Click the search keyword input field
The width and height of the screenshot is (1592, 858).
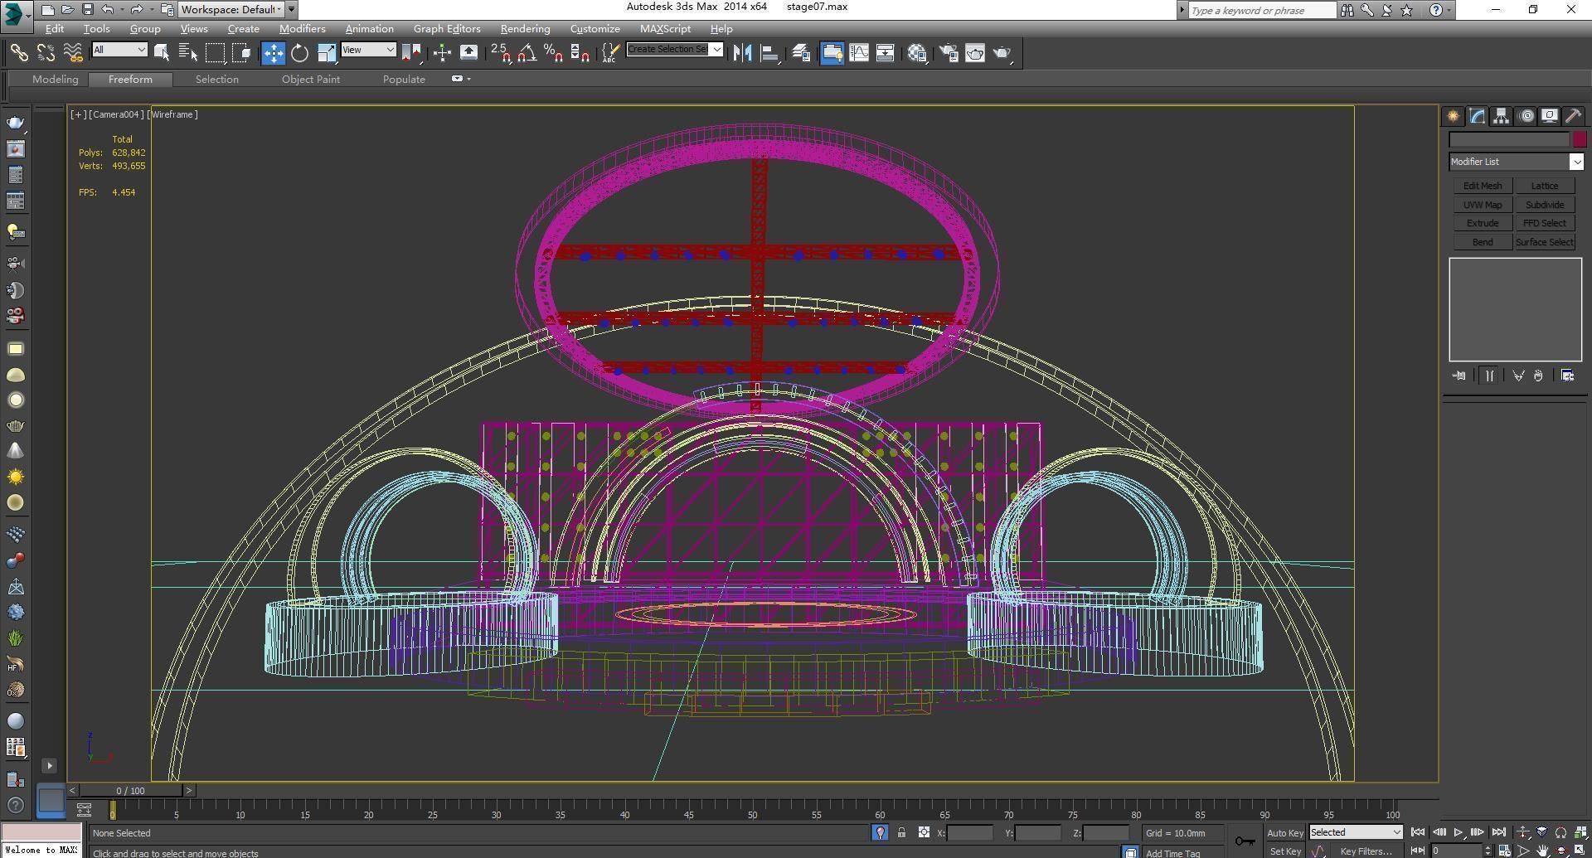tap(1261, 10)
